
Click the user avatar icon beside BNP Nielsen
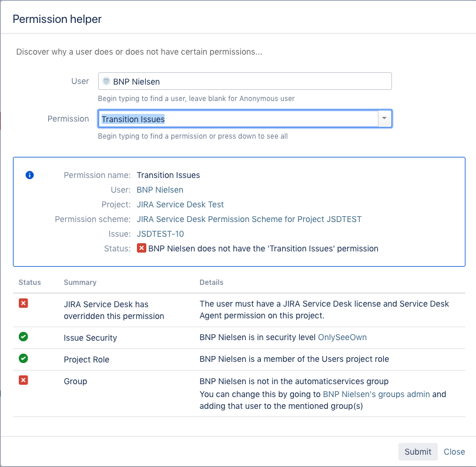tap(106, 81)
